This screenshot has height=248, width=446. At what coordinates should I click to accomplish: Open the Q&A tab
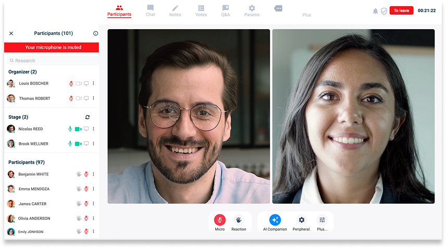[x=225, y=10]
